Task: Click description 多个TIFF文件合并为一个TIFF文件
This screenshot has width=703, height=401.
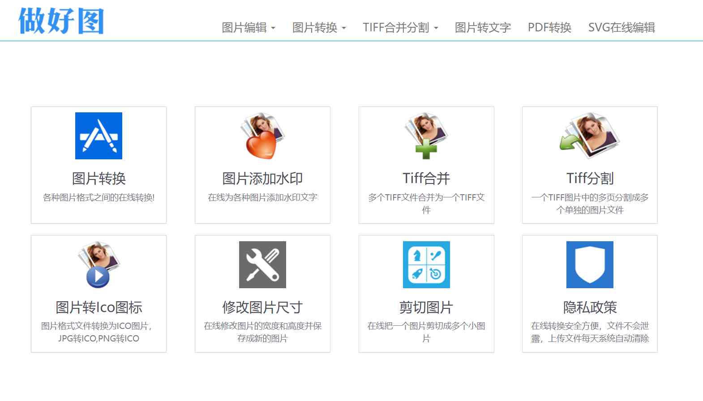Action: coord(426,204)
